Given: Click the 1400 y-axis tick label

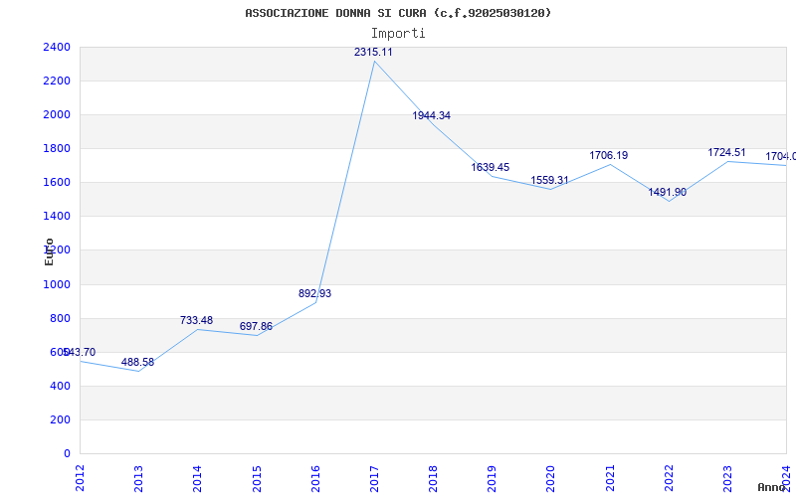Looking at the screenshot, I should coord(57,217).
